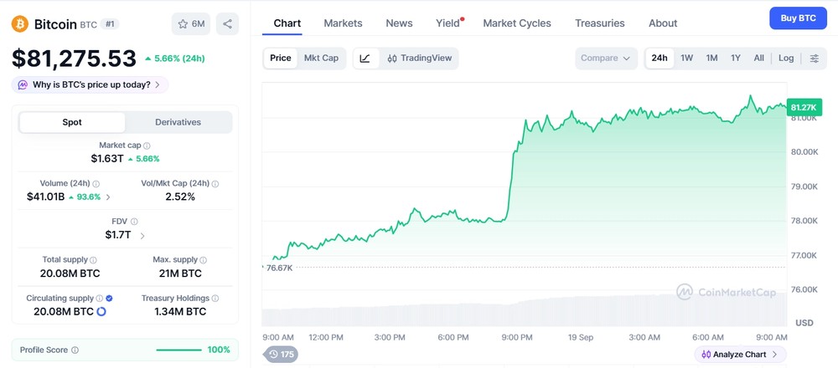838x368 pixels.
Task: Click Max. supply info icon
Action: coord(203,260)
